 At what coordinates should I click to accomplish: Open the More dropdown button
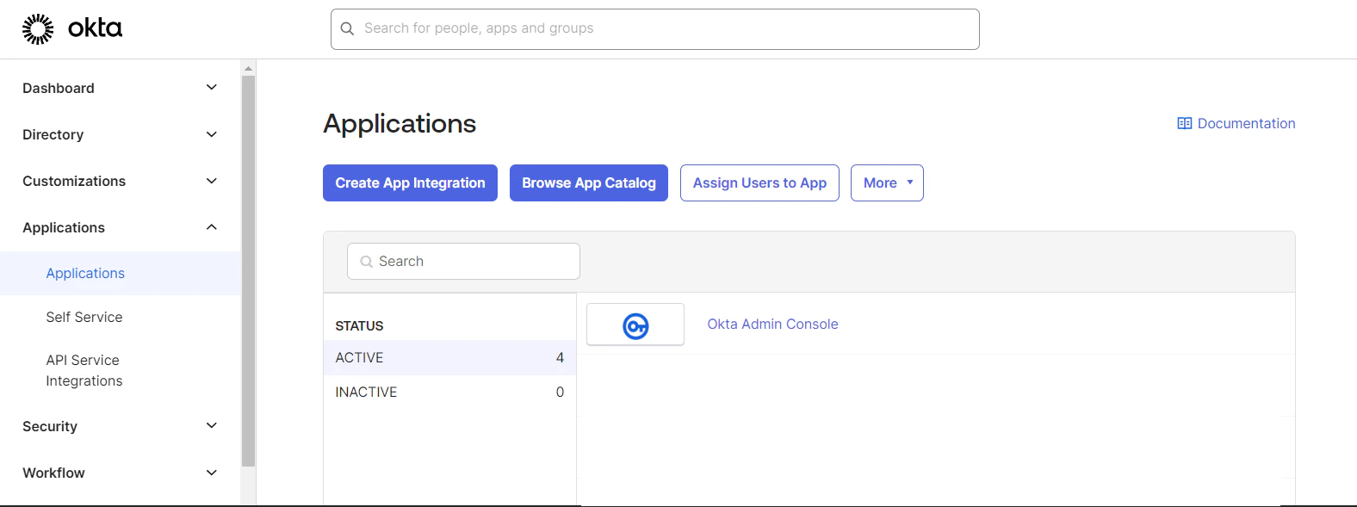click(x=887, y=183)
